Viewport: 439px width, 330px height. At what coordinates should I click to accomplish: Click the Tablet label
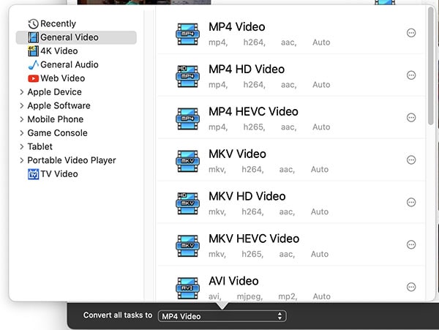[40, 146]
